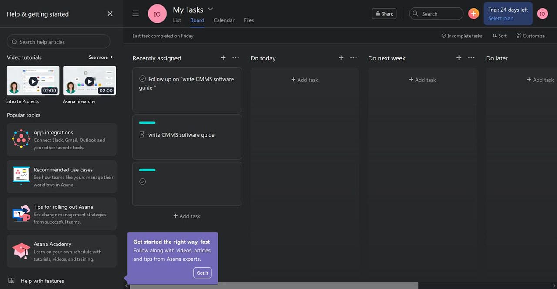Click the IO project avatar beside My Tasks
Image resolution: width=557 pixels, height=289 pixels.
(x=157, y=14)
